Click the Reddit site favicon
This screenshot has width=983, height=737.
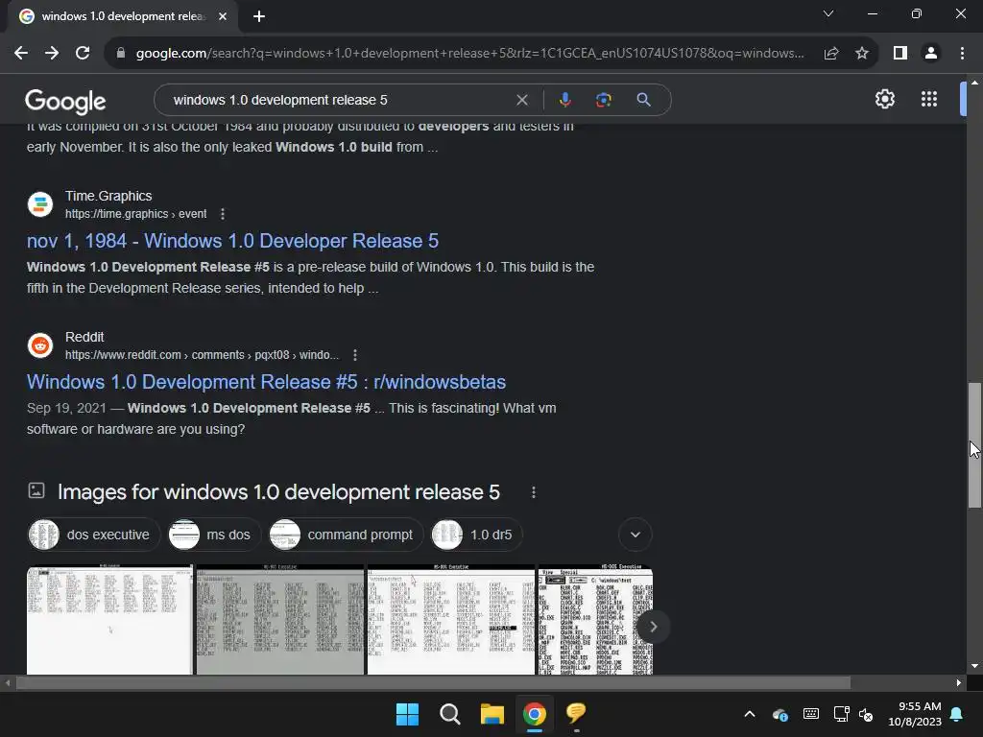click(x=40, y=345)
